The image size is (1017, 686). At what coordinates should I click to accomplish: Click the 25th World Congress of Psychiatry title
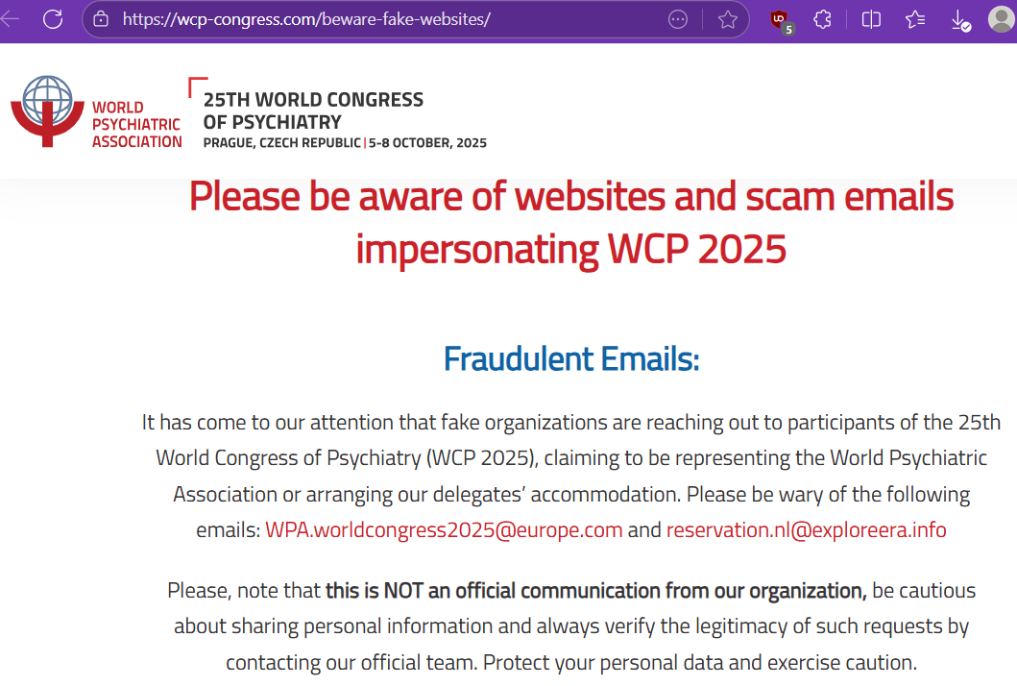coord(313,111)
